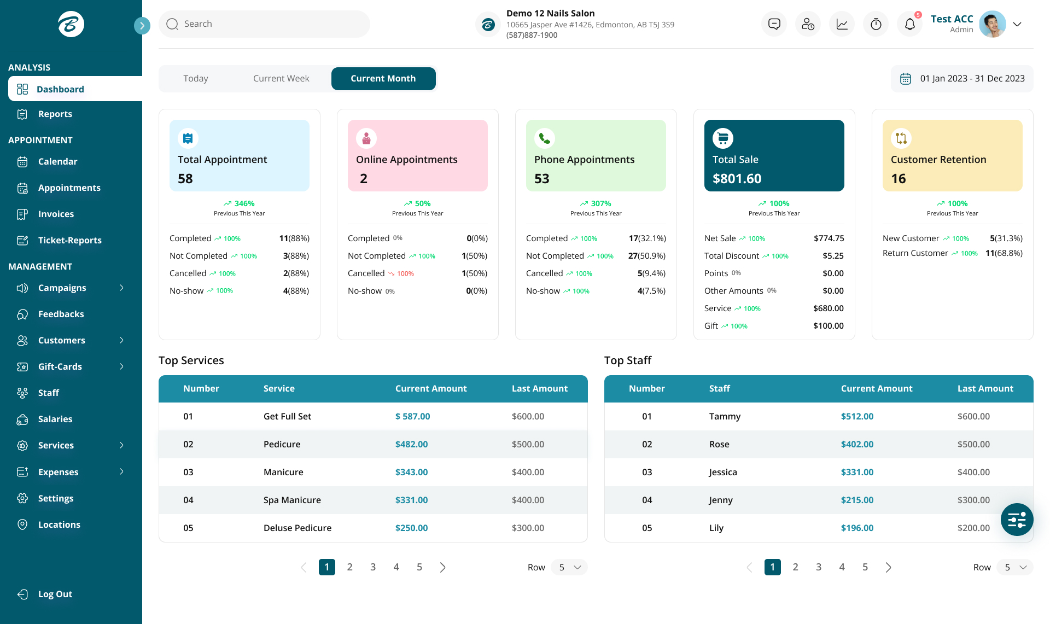Open the messages icon in the header

point(774,24)
